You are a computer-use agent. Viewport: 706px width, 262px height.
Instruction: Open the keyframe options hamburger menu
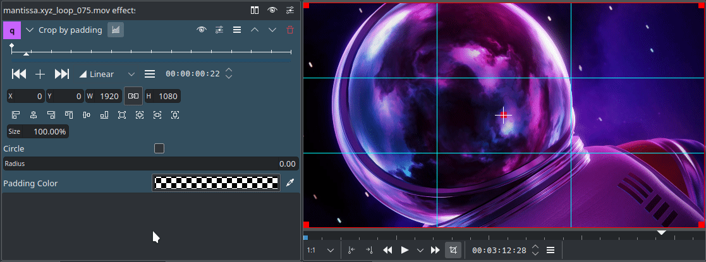150,74
